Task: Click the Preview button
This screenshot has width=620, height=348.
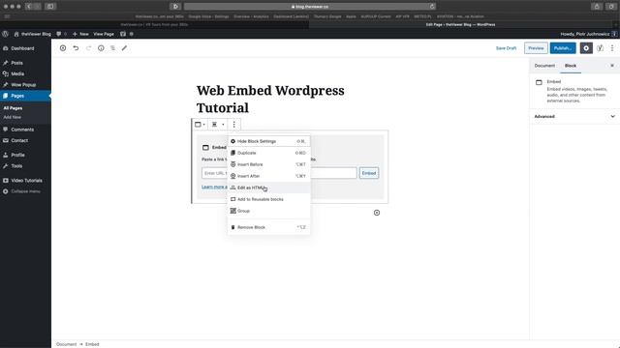Action: pyautogui.click(x=536, y=48)
